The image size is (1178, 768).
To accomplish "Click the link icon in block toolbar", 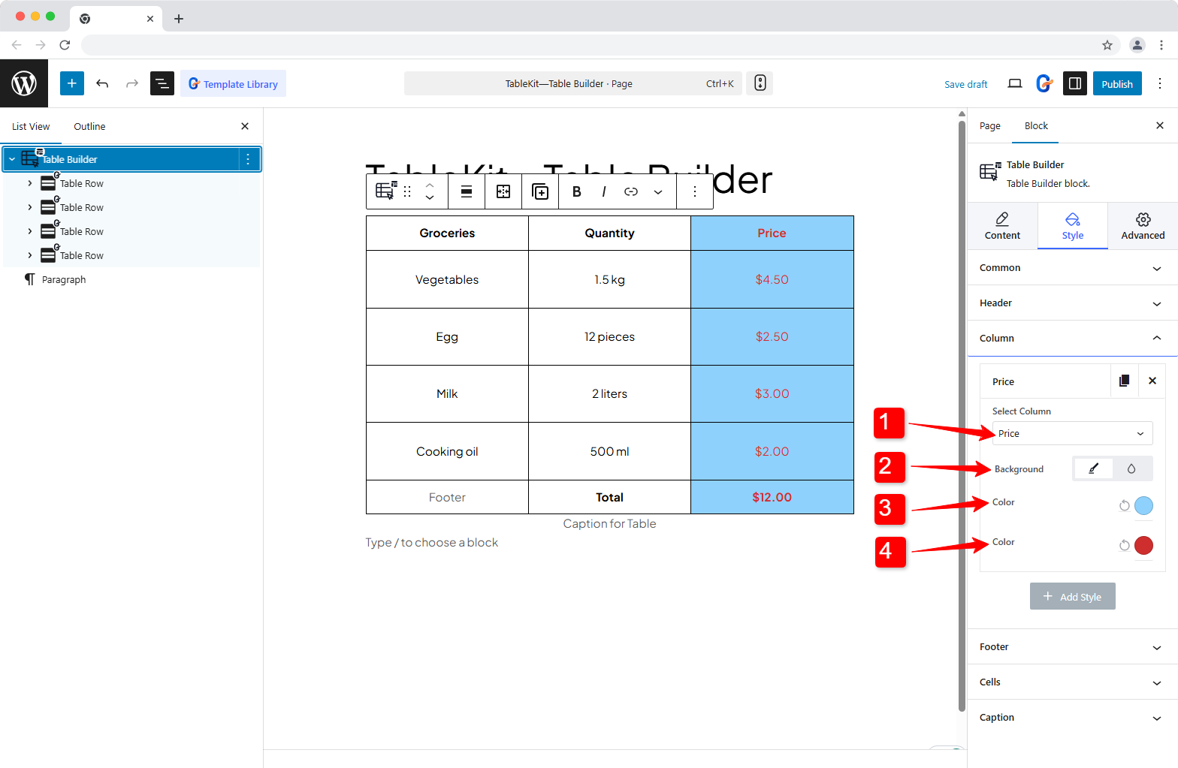I will (631, 191).
